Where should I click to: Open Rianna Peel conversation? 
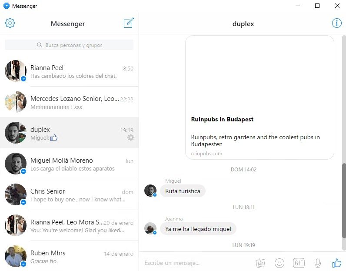click(x=69, y=70)
